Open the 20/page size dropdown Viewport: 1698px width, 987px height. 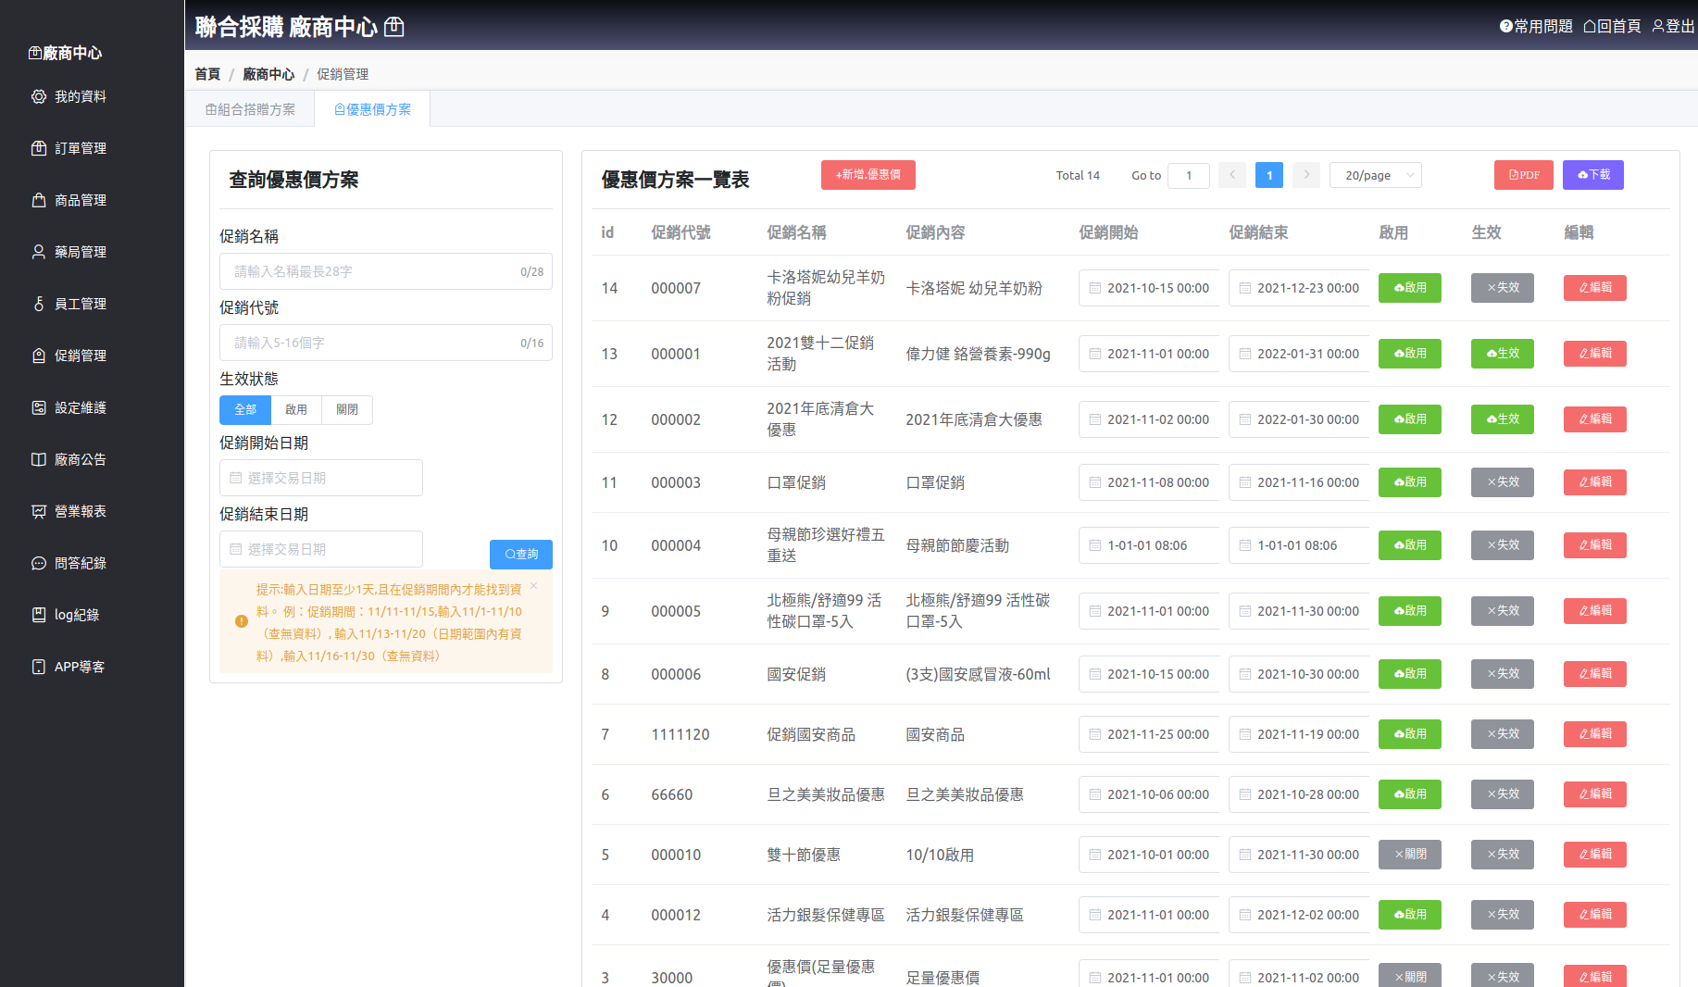(x=1375, y=175)
